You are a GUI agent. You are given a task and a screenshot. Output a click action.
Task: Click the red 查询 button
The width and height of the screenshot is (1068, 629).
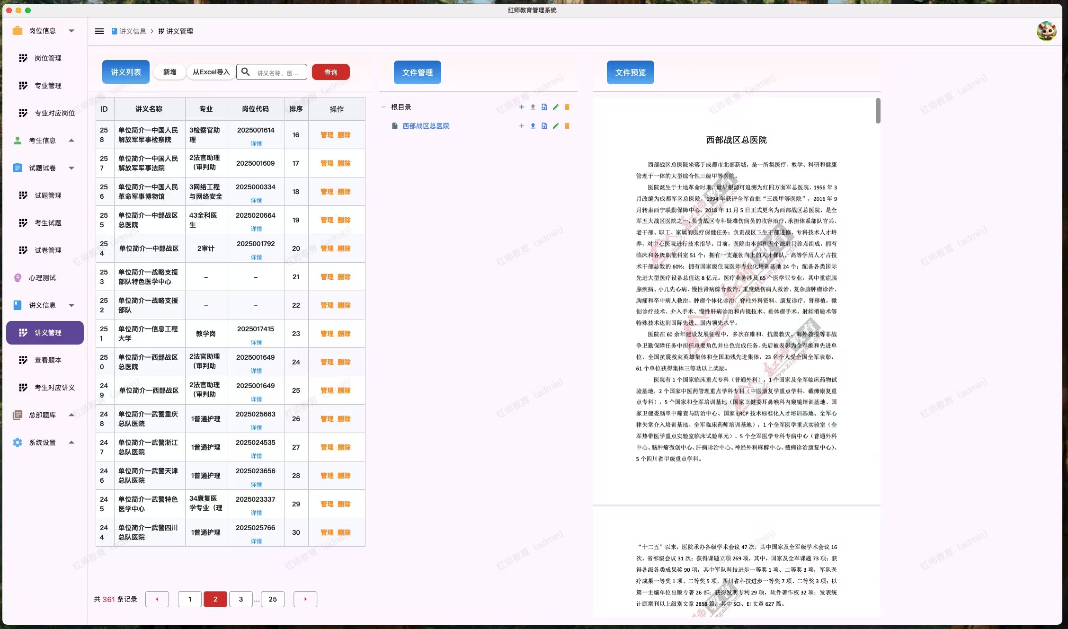click(330, 72)
